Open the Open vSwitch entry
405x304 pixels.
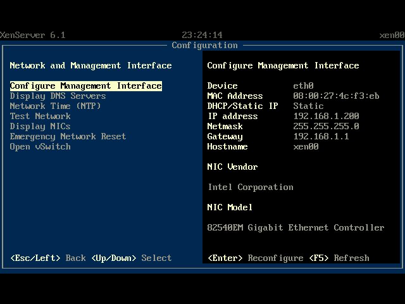(40, 147)
